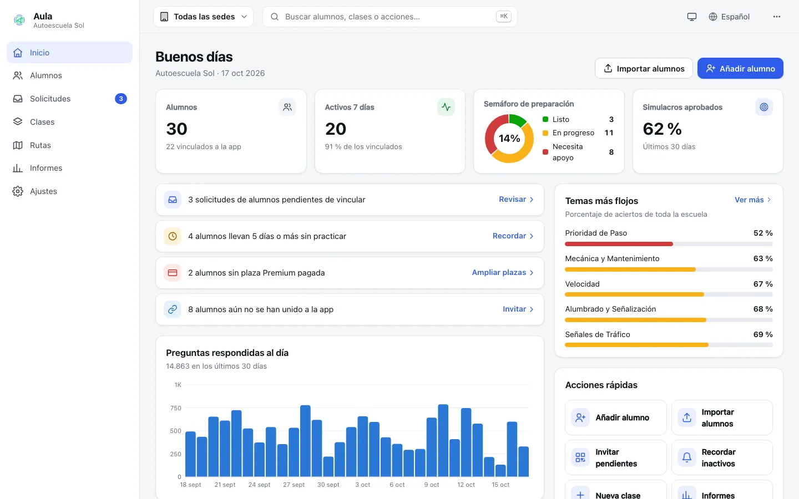This screenshot has height=499, width=799.
Task: Click Invitar for students not joined
Action: click(518, 309)
